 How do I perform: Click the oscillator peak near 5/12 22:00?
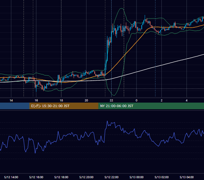click(x=107, y=121)
